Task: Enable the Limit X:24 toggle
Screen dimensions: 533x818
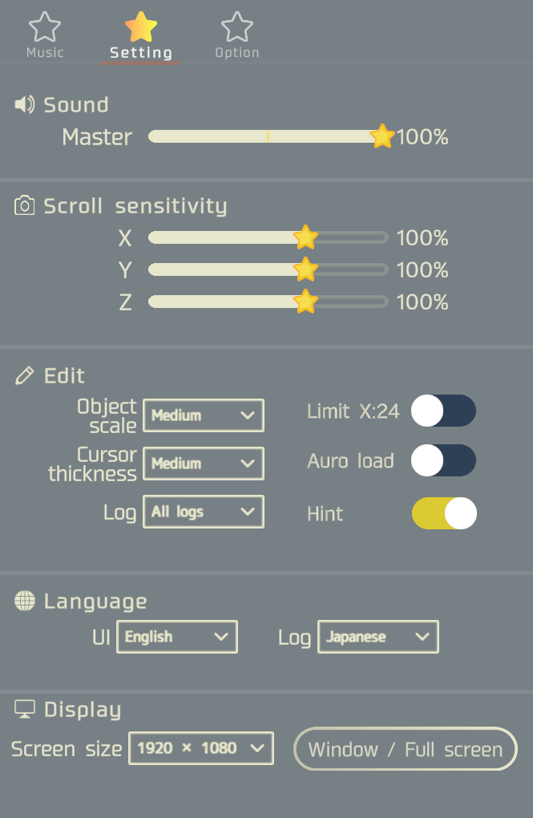Action: [443, 411]
